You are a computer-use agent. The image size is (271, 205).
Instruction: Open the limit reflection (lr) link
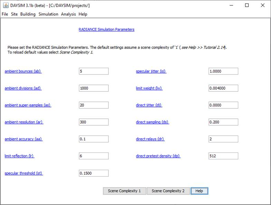tap(19, 156)
